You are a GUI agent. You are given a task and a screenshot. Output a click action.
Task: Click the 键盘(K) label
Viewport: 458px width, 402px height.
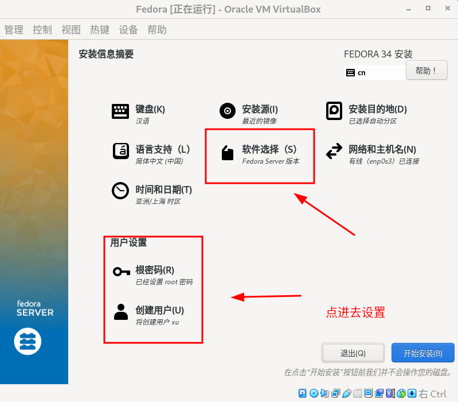point(150,109)
